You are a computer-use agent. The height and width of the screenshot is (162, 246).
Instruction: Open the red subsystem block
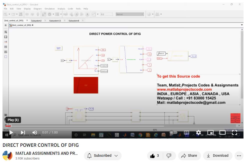(x=86, y=85)
